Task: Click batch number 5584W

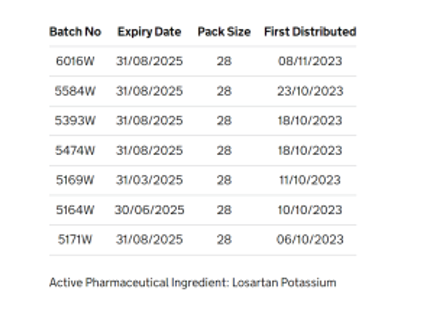Action: [75, 91]
